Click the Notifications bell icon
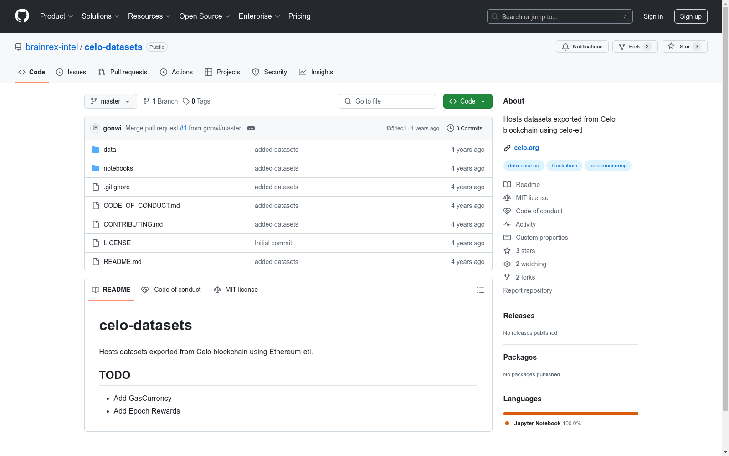This screenshot has height=456, width=729. [565, 47]
